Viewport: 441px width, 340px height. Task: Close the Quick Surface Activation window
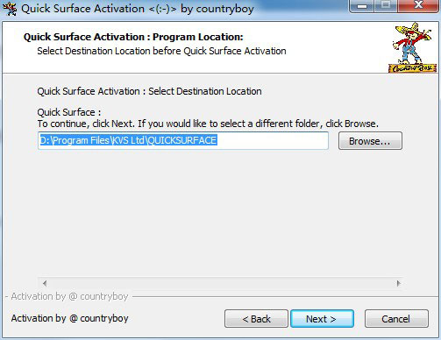[x=418, y=5]
